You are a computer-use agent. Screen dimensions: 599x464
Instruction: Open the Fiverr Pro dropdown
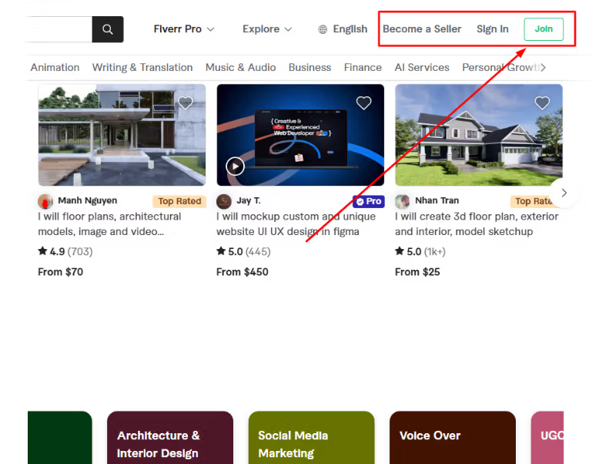tap(184, 29)
